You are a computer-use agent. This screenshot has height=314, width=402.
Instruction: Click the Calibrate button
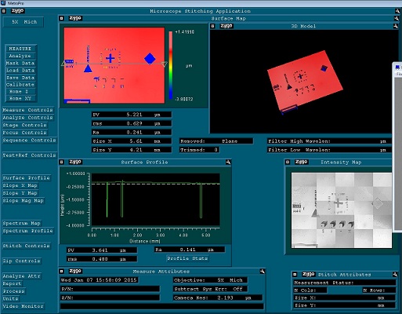click(20, 85)
